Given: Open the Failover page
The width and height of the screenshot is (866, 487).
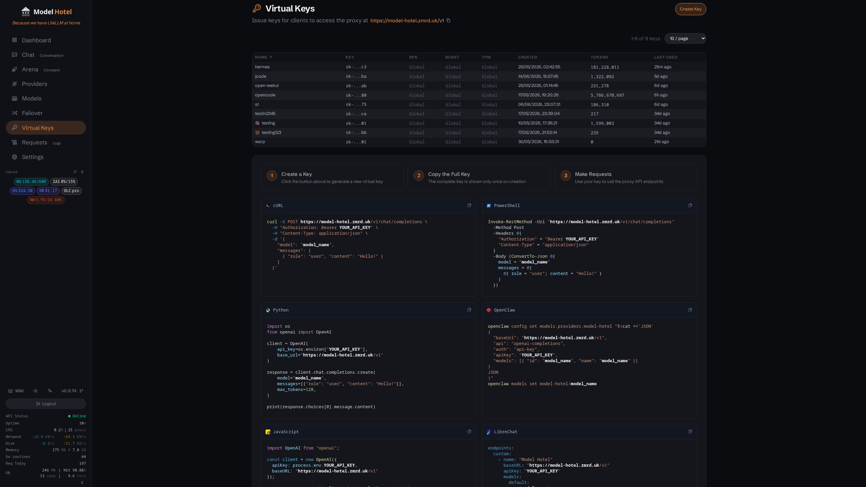Looking at the screenshot, I should coord(46,113).
